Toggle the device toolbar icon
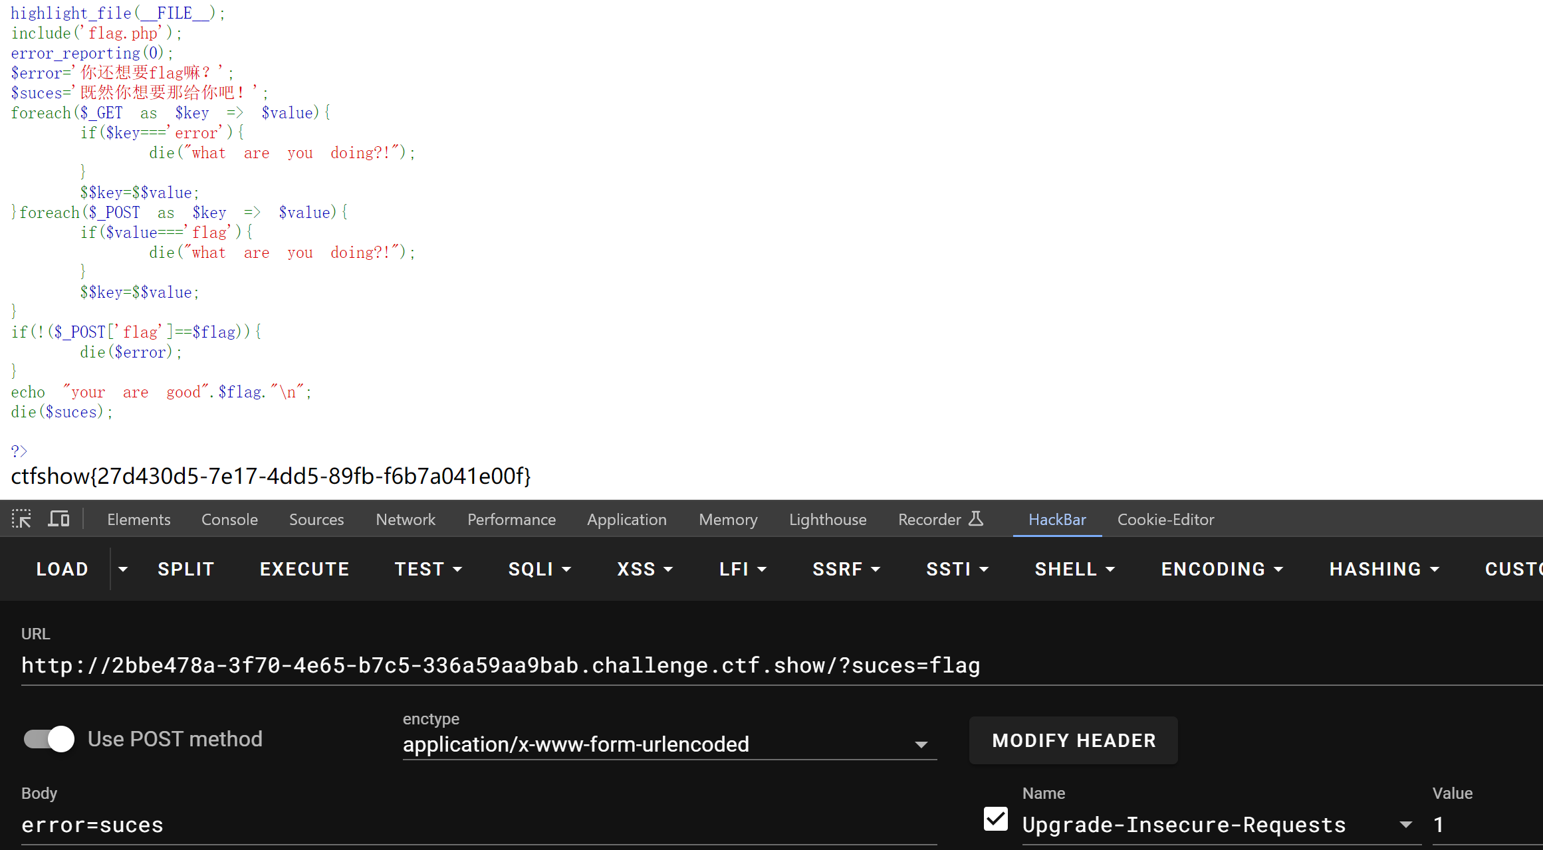Image resolution: width=1543 pixels, height=850 pixels. [59, 519]
